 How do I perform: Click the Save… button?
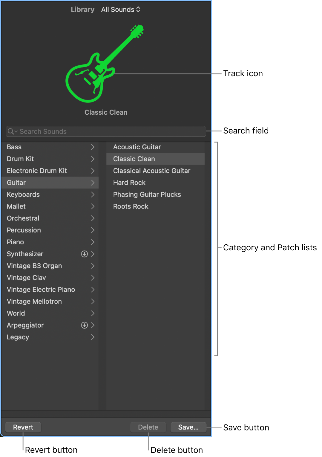point(188,427)
